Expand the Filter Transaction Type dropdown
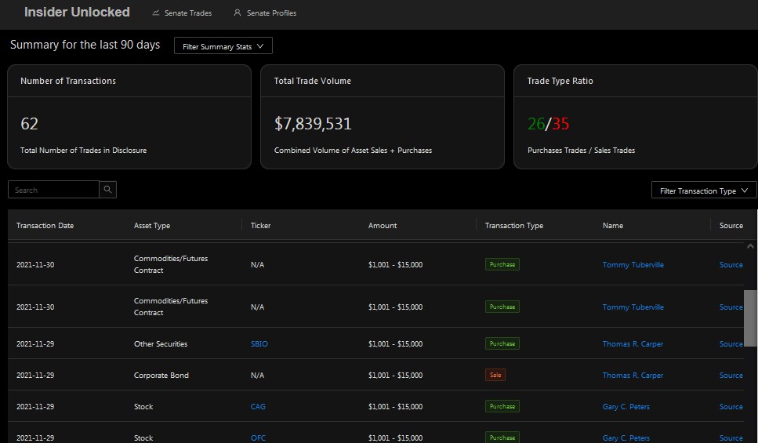Image resolution: width=758 pixels, height=443 pixels. point(703,191)
